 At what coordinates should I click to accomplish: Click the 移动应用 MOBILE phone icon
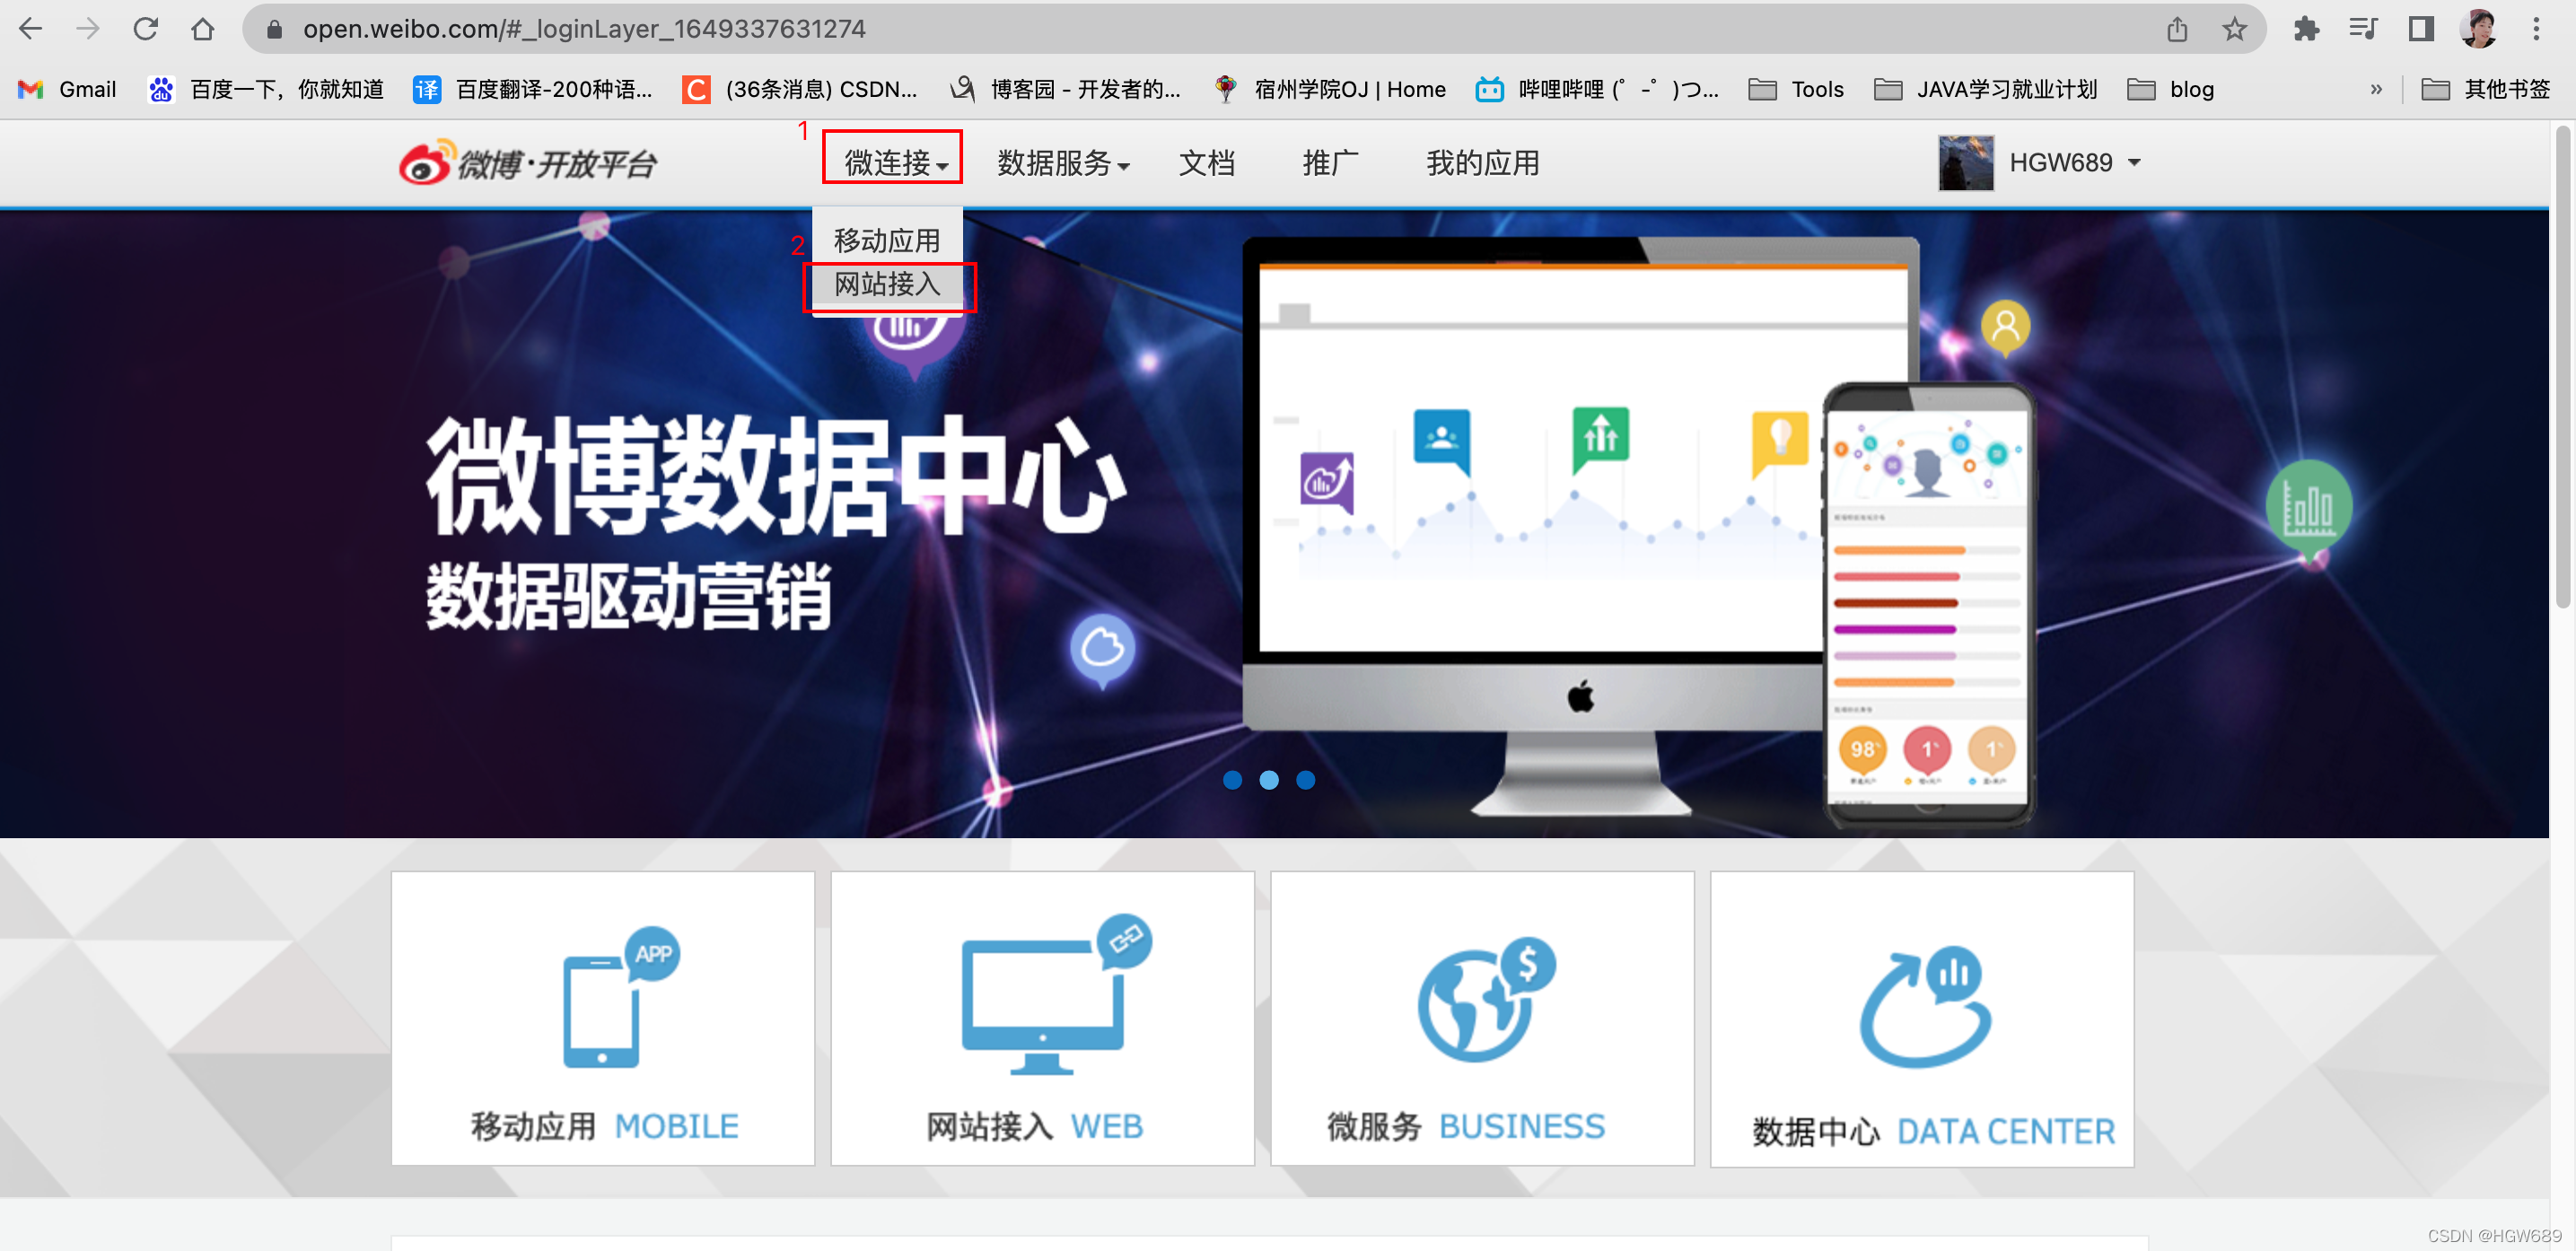620,997
